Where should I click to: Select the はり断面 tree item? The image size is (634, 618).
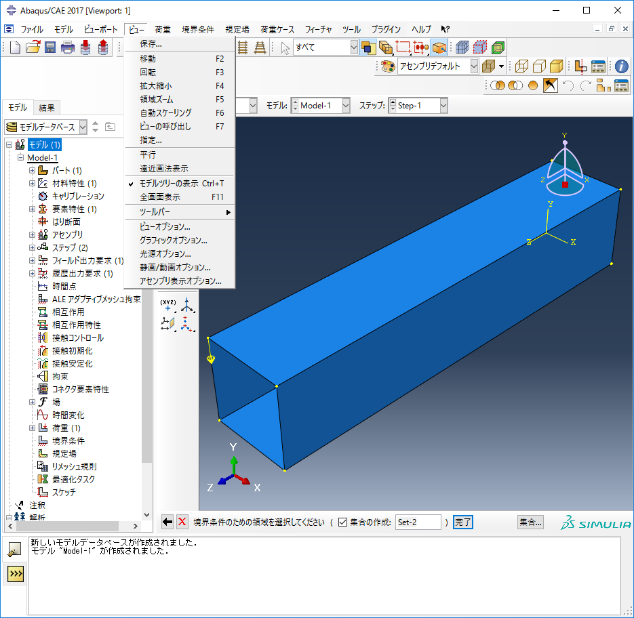tap(66, 222)
